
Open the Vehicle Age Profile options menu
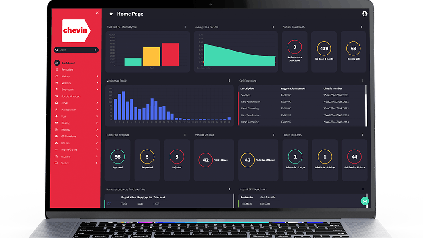click(x=229, y=81)
